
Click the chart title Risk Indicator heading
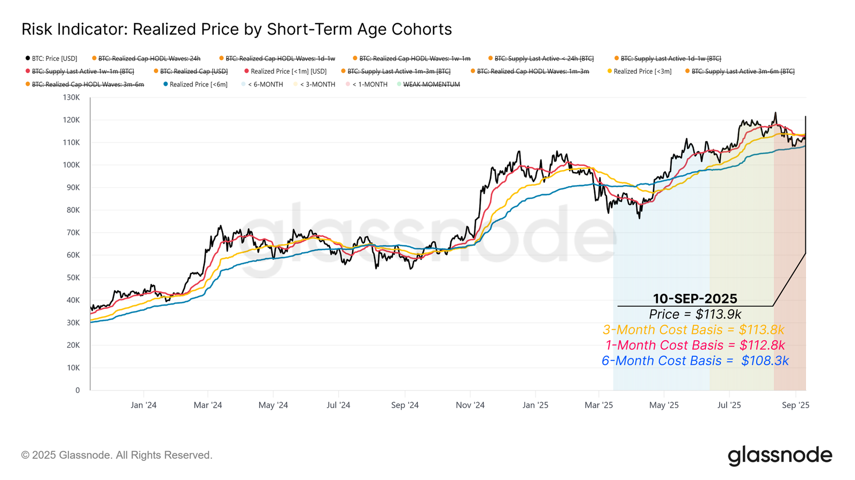pos(237,29)
